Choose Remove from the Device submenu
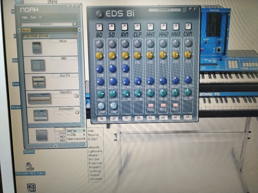 point(93,135)
